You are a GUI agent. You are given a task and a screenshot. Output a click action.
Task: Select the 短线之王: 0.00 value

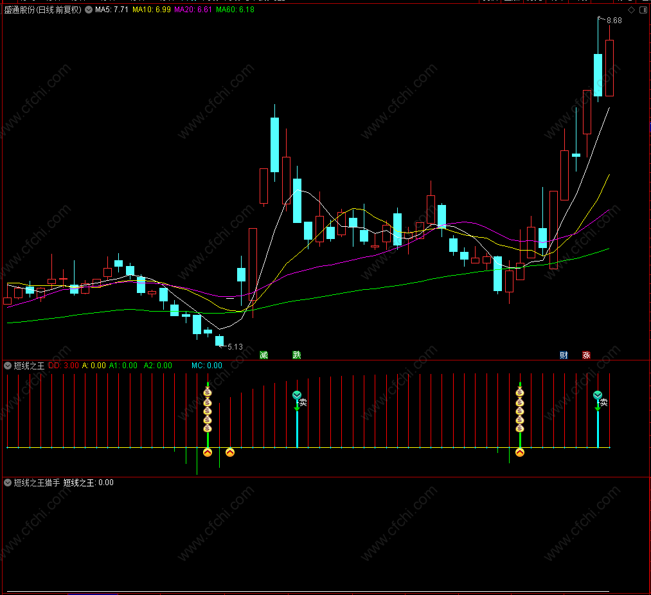click(89, 483)
